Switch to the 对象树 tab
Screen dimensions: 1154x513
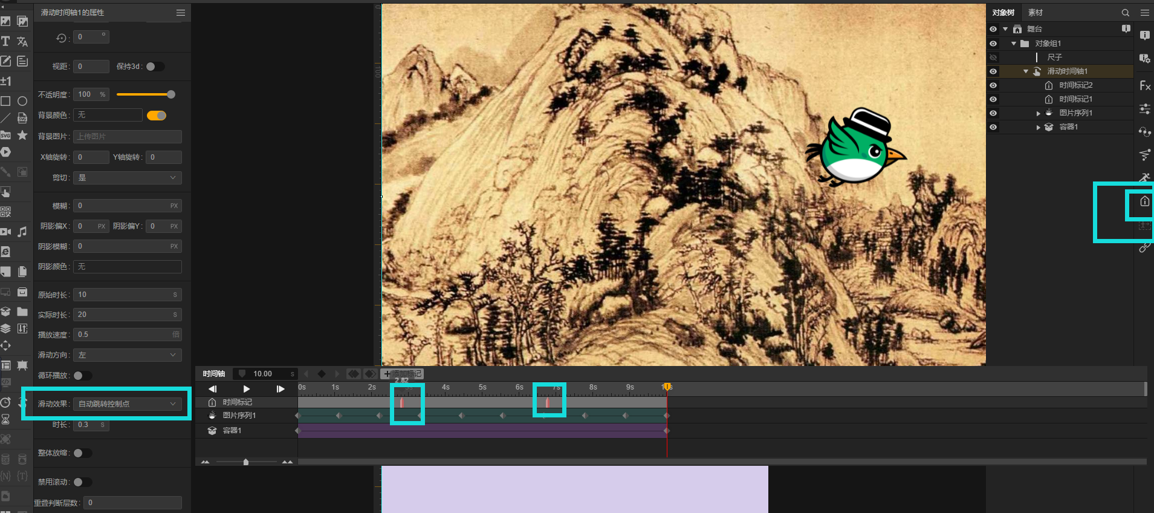pos(1003,13)
